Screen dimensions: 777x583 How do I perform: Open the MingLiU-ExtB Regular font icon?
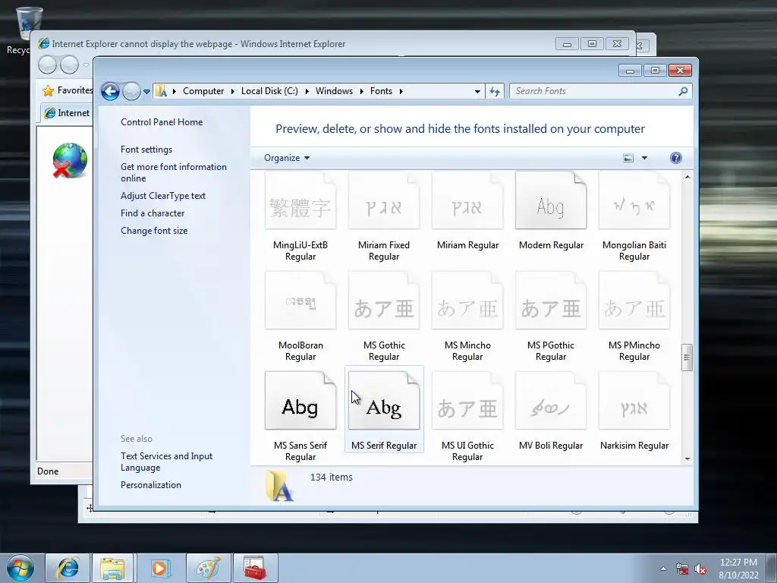click(300, 200)
